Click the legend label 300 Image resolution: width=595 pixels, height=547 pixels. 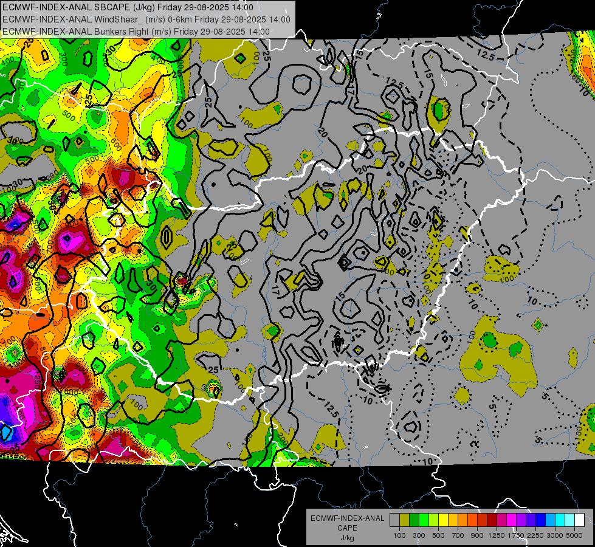419,535
